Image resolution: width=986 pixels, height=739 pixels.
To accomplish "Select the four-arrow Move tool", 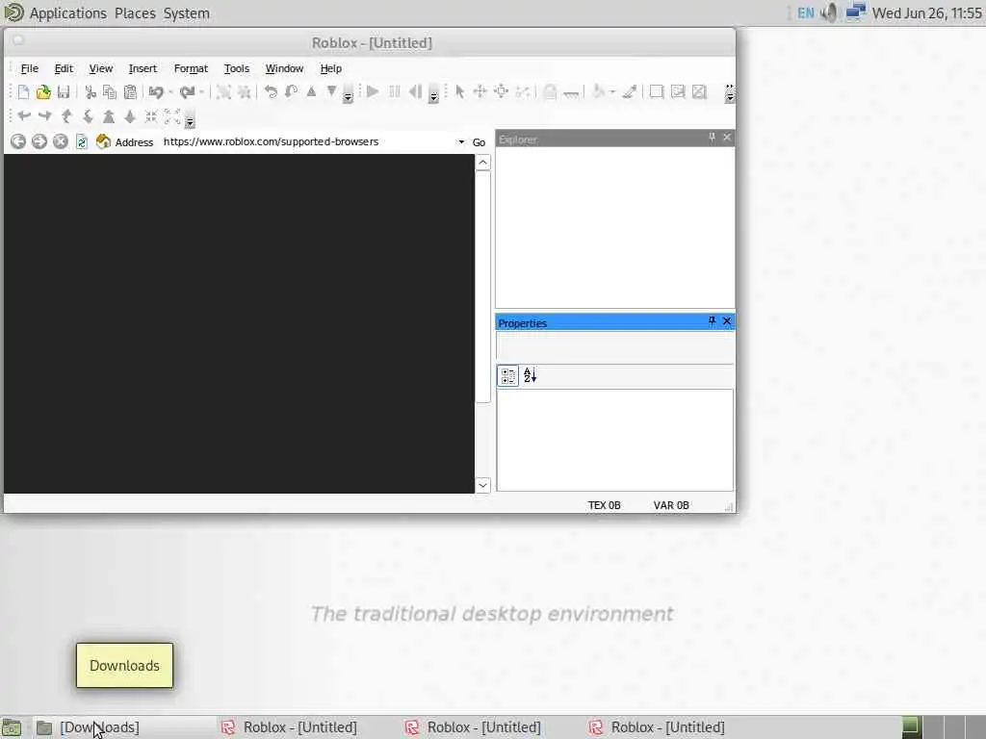I will click(480, 91).
